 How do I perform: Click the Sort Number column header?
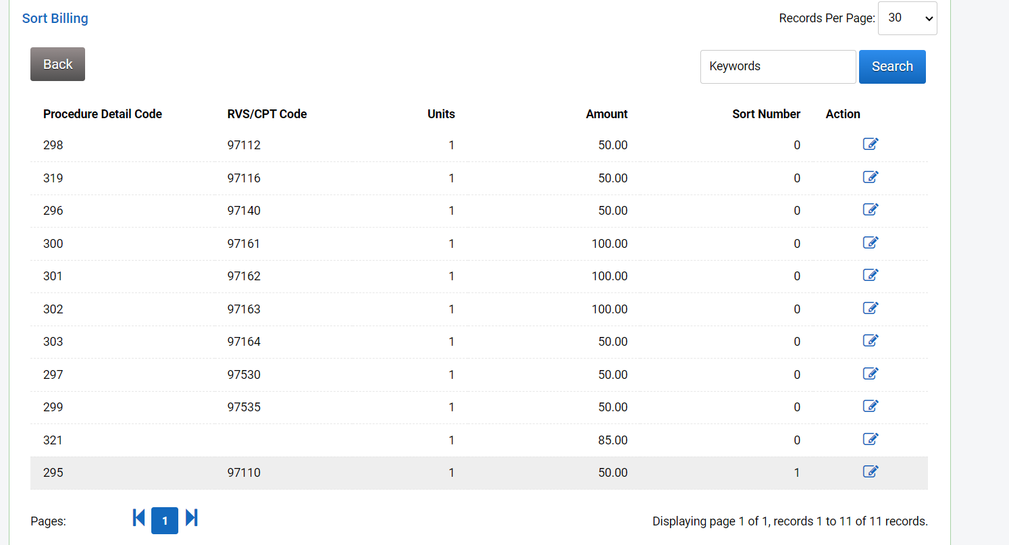pyautogui.click(x=766, y=114)
